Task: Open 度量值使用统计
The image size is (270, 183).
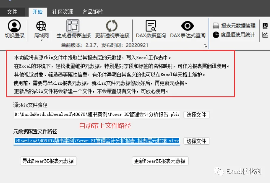Action: click(x=234, y=35)
